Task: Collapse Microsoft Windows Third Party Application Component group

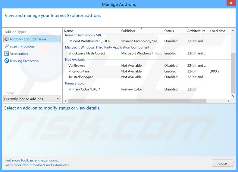Action: (107, 47)
